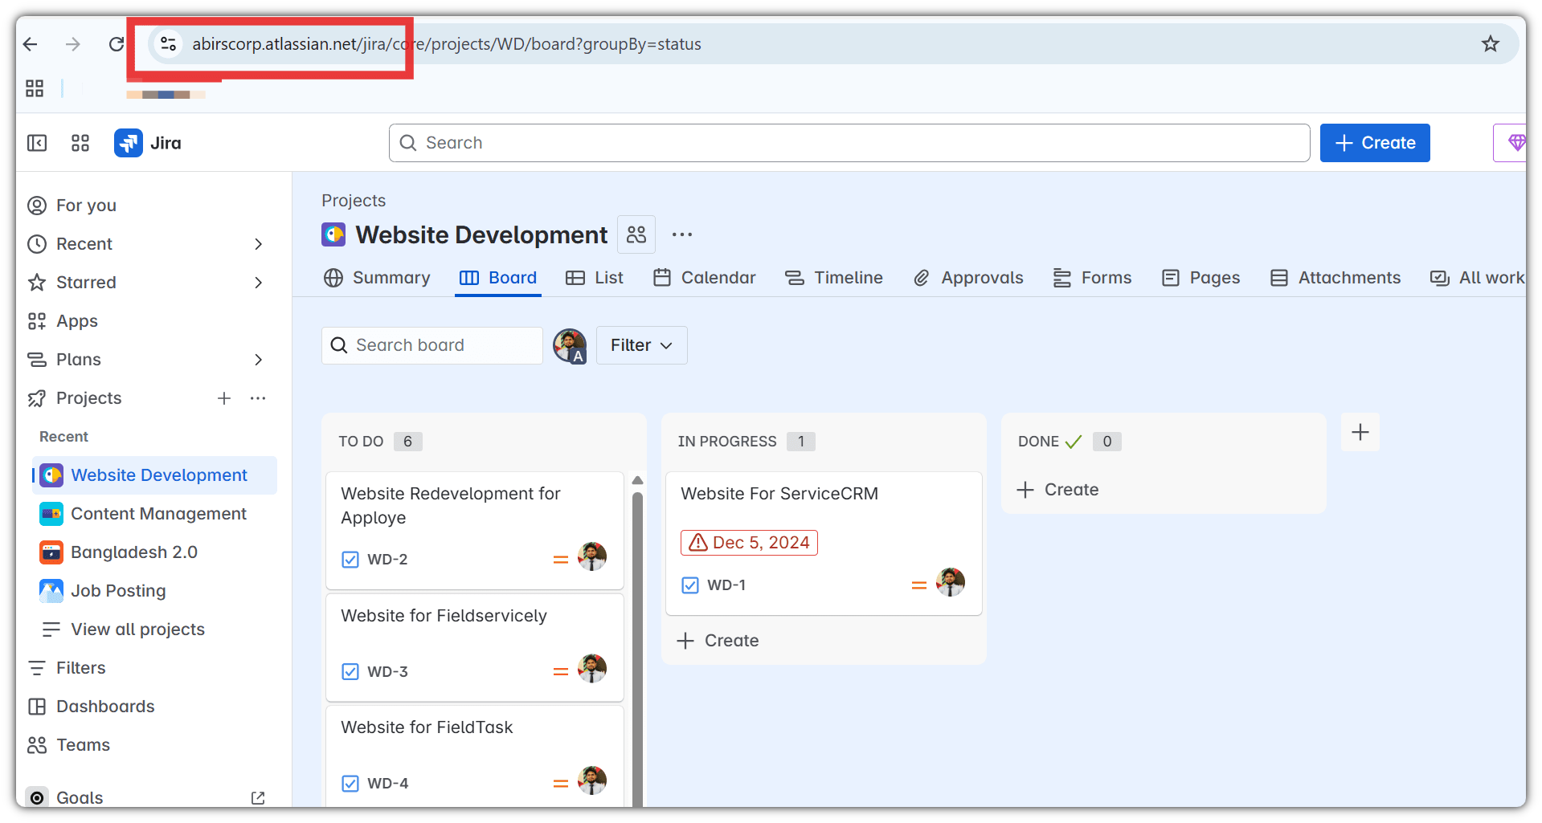Screen dimensions: 1542x823
Task: Create an issue in the Done column
Action: (1057, 490)
